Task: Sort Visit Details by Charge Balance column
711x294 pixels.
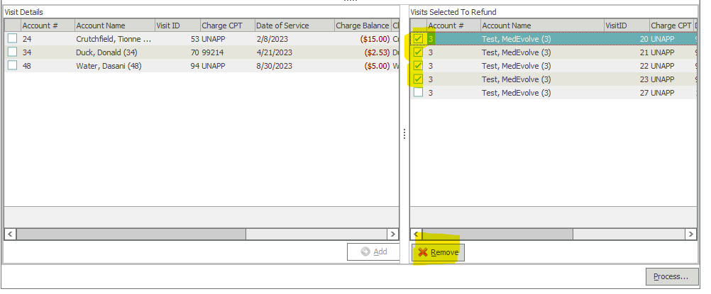Action: [x=362, y=26]
